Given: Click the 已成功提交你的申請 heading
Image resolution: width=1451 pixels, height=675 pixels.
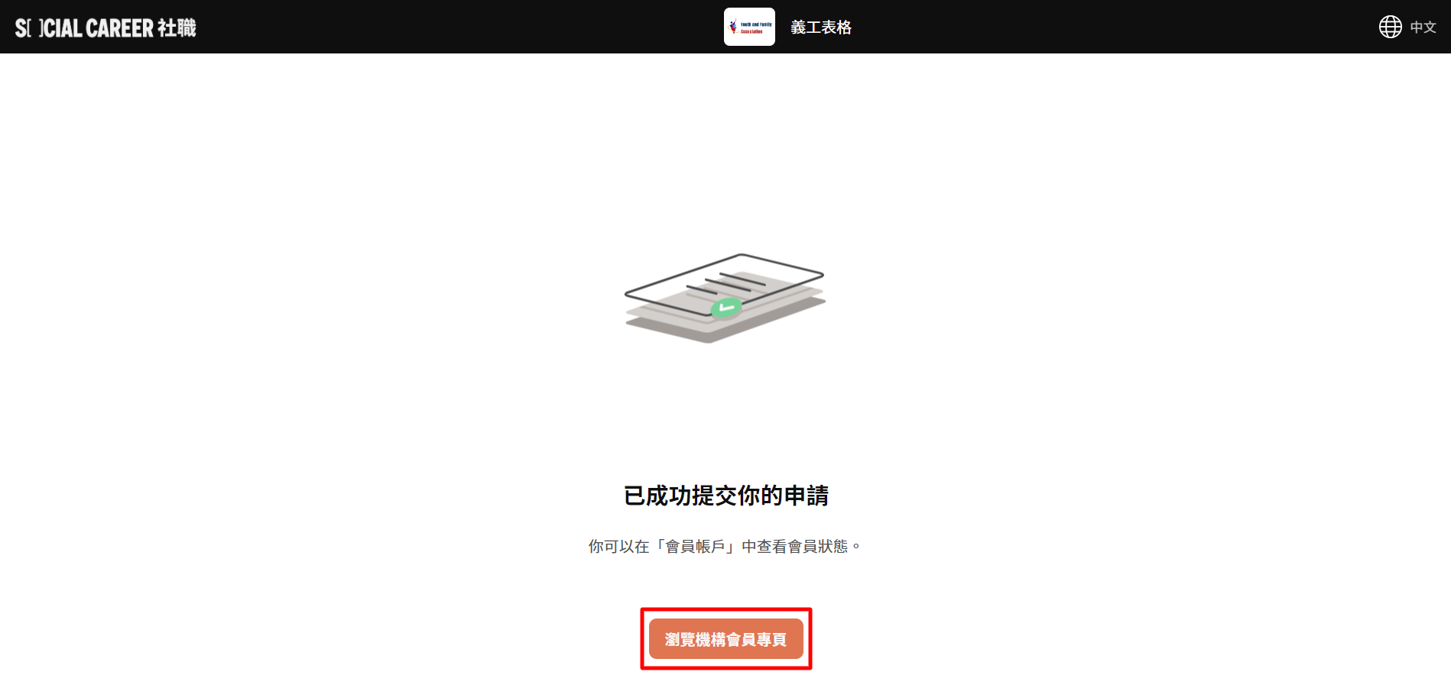Looking at the screenshot, I should pos(726,496).
